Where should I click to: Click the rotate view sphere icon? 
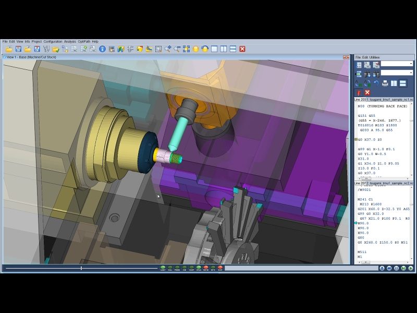[x=205, y=49]
